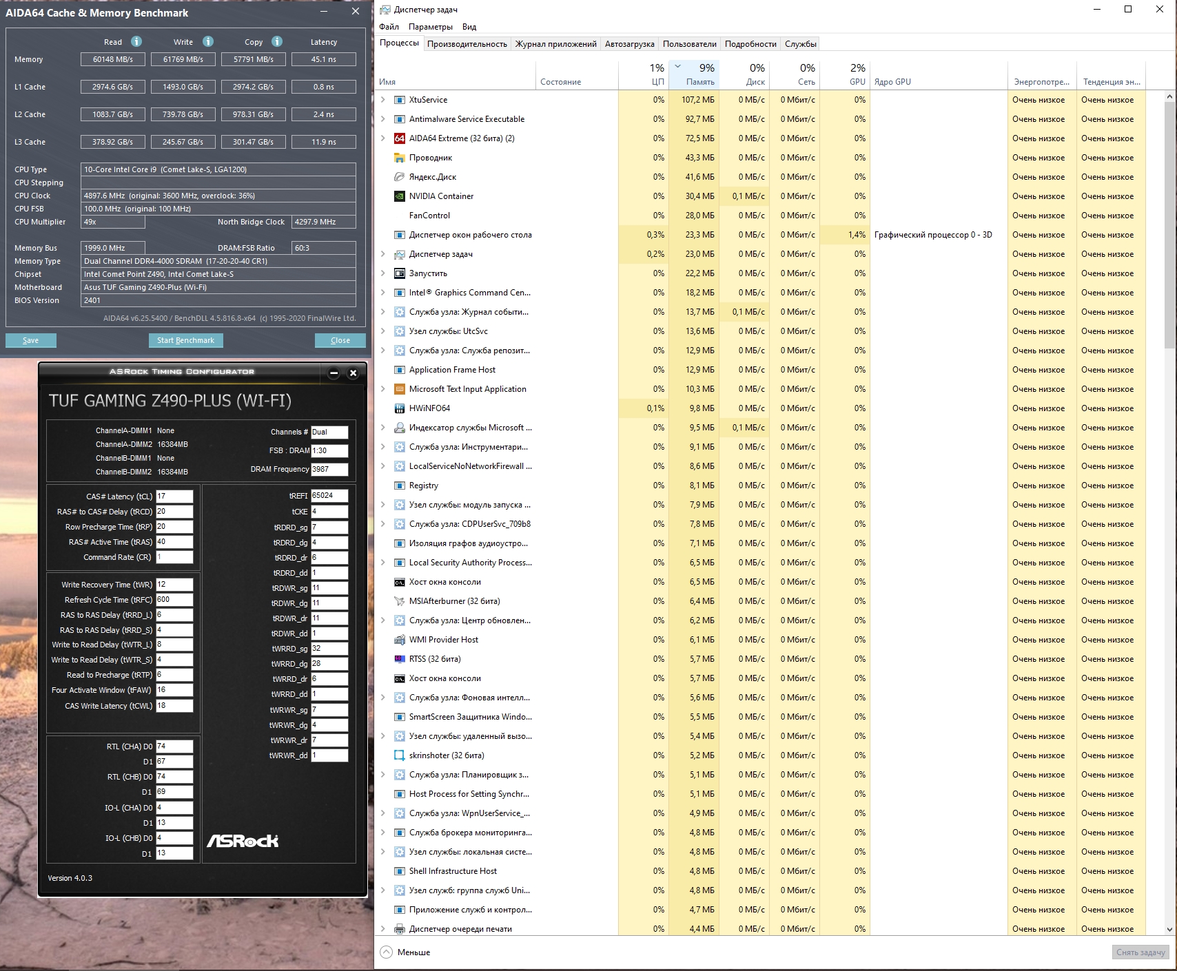
Task: Expand the Intel Graphics Command Center group
Action: (383, 293)
